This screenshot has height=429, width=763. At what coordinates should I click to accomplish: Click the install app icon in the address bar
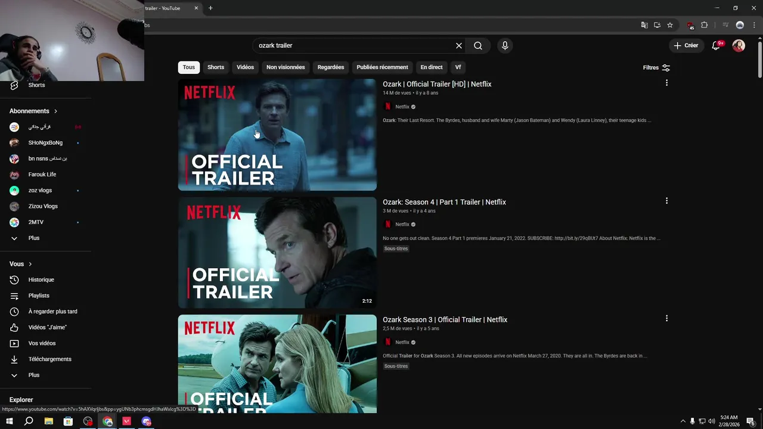[657, 25]
